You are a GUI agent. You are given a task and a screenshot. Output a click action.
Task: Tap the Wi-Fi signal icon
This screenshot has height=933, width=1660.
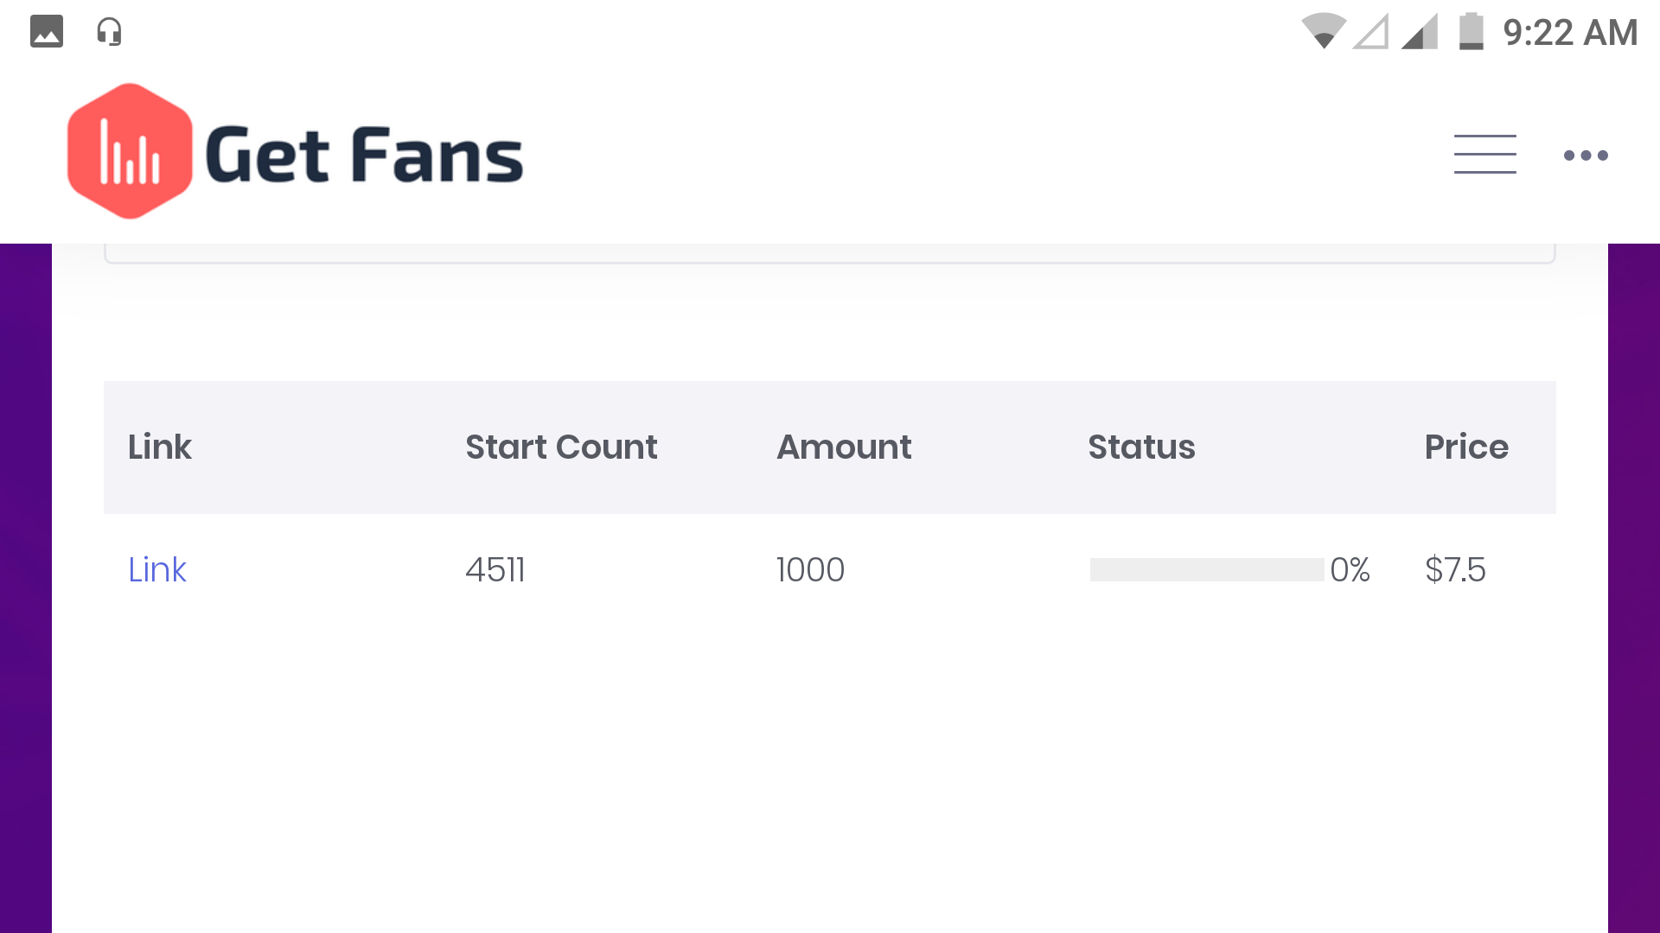(1324, 31)
